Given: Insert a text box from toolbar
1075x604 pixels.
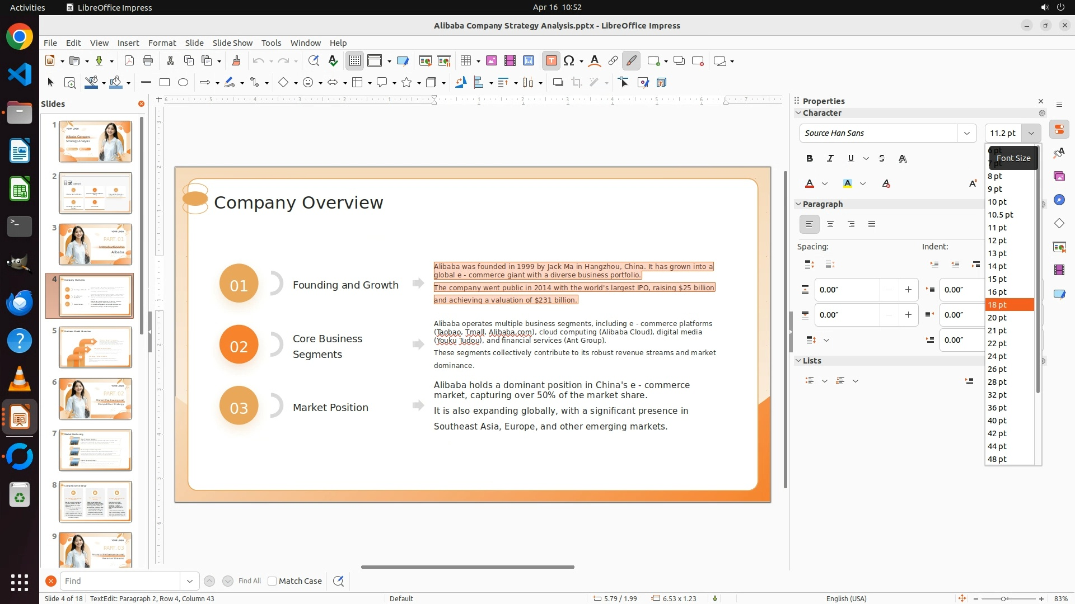Looking at the screenshot, I should [551, 61].
